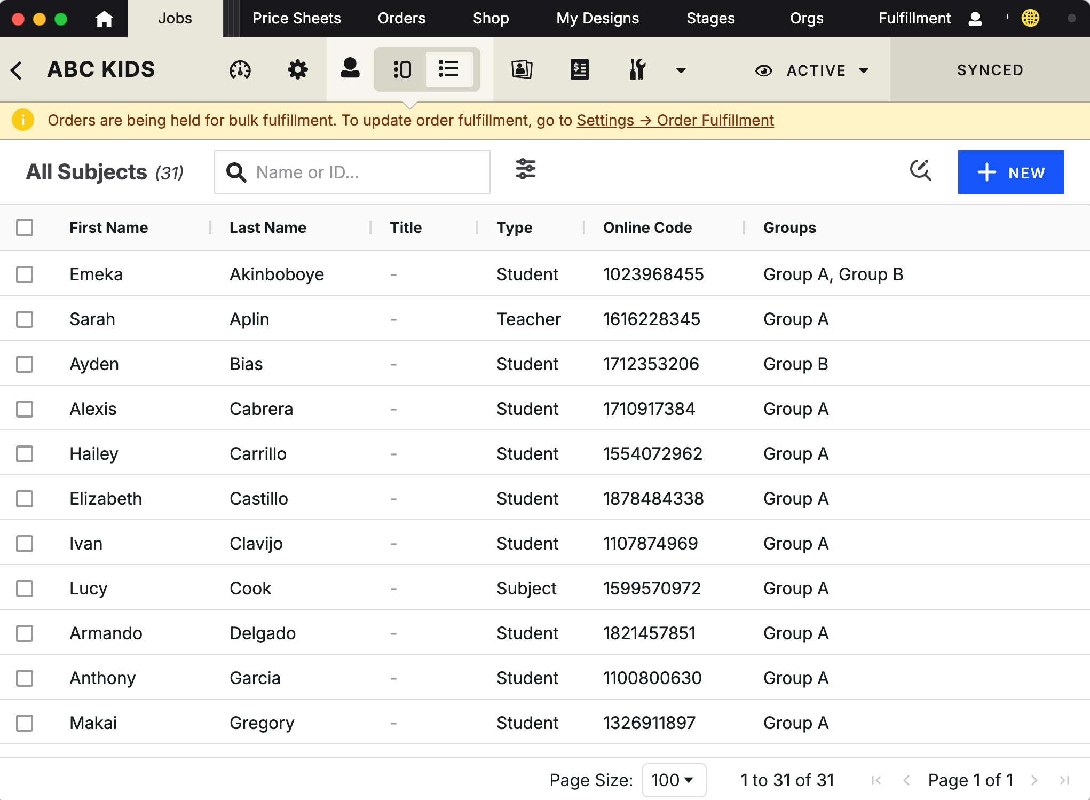Switch to the Price Sheets tab

tap(296, 19)
